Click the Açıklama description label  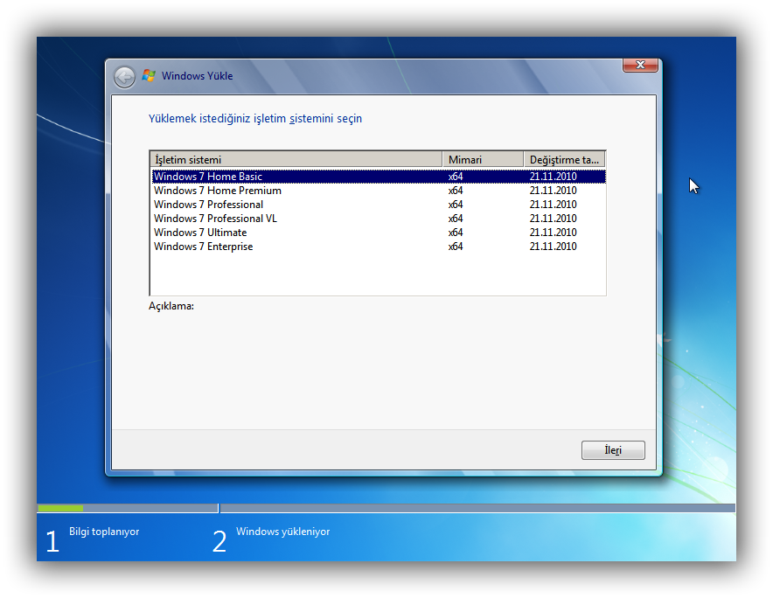(x=171, y=307)
